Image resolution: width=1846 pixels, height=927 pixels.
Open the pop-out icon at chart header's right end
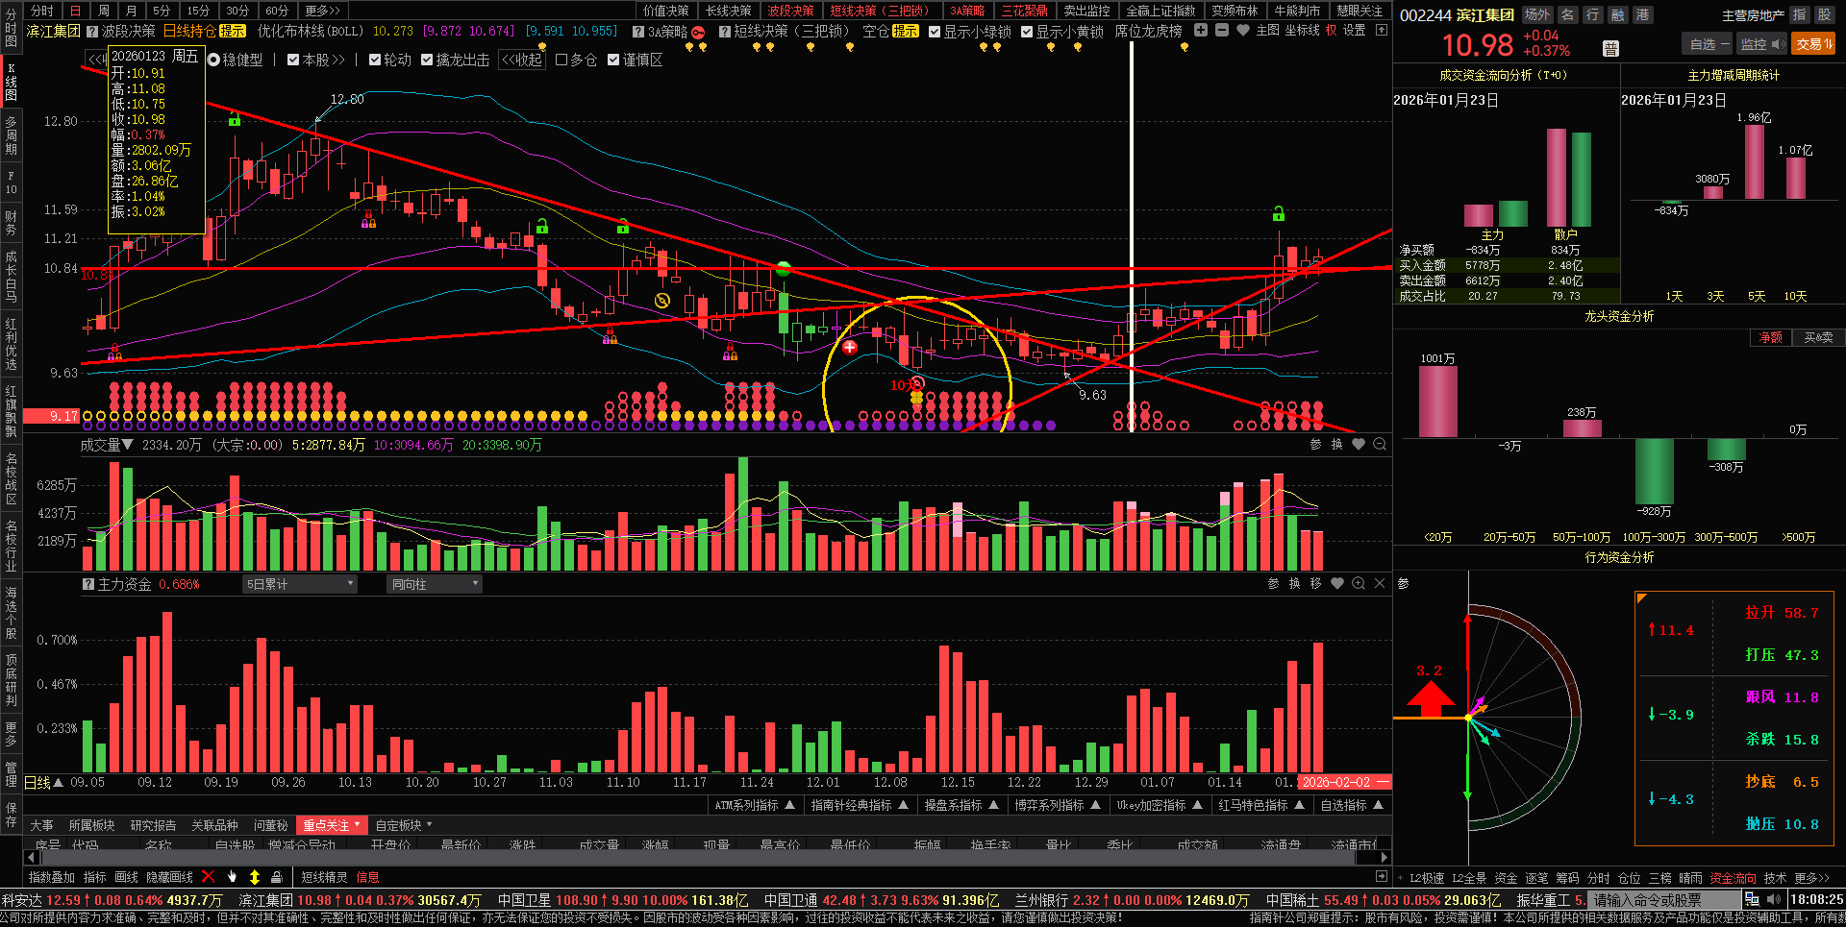(1382, 31)
